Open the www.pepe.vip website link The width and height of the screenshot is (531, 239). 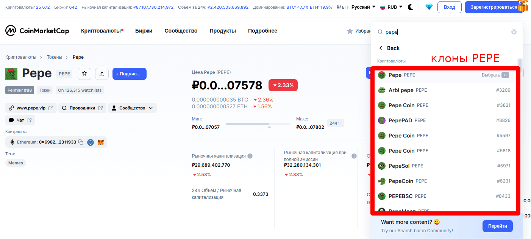(x=31, y=108)
